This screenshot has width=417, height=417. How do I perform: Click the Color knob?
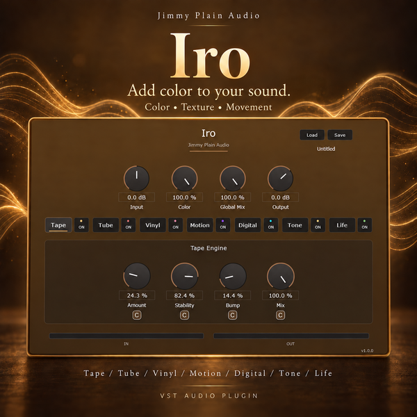click(184, 179)
